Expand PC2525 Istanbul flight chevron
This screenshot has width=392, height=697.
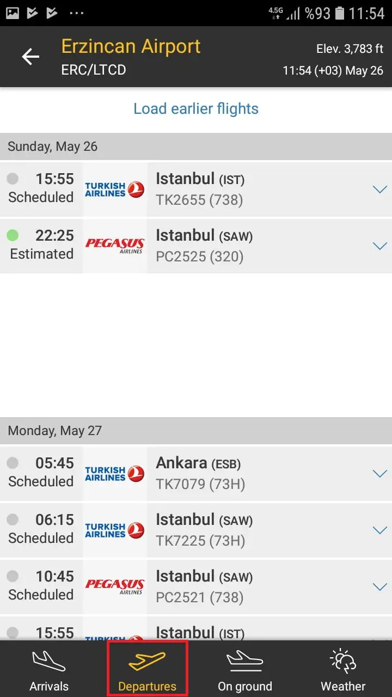click(379, 246)
